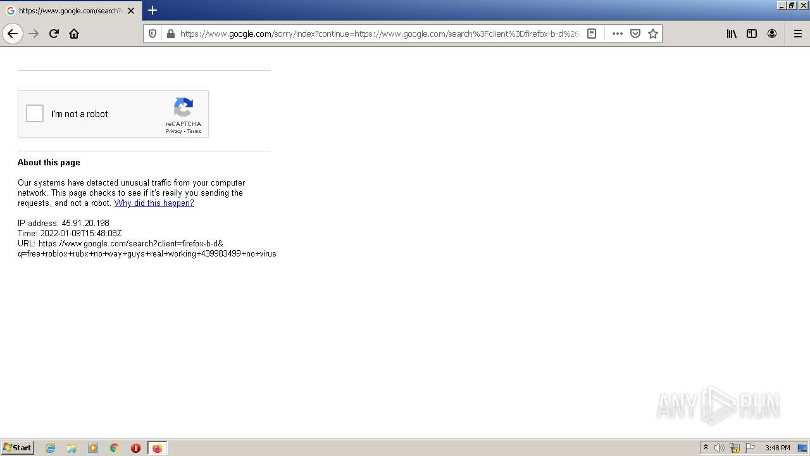The image size is (810, 456).
Task: Go back to the previous page
Action: [x=13, y=34]
